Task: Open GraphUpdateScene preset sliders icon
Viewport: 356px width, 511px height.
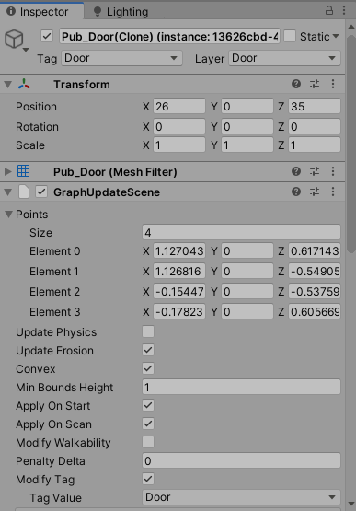Action: pos(315,192)
